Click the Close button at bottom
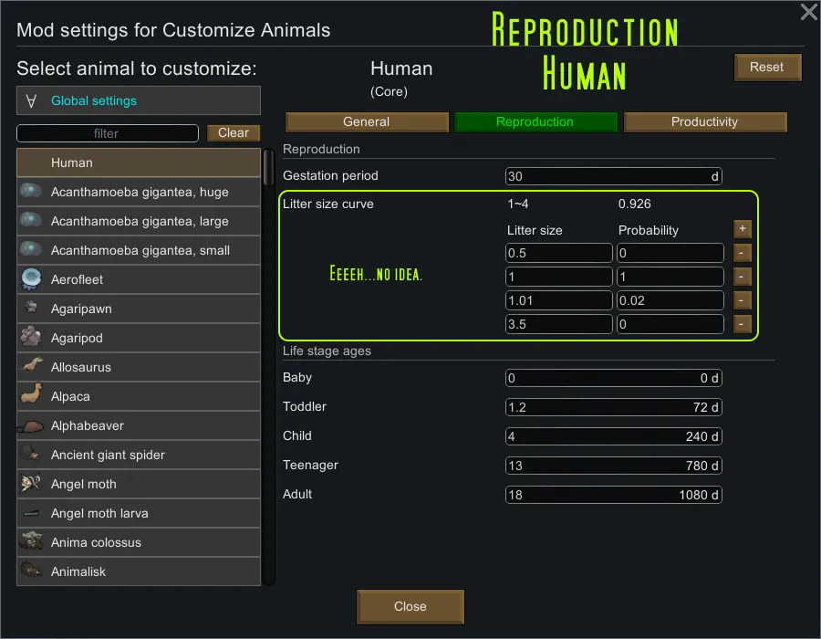 410,606
